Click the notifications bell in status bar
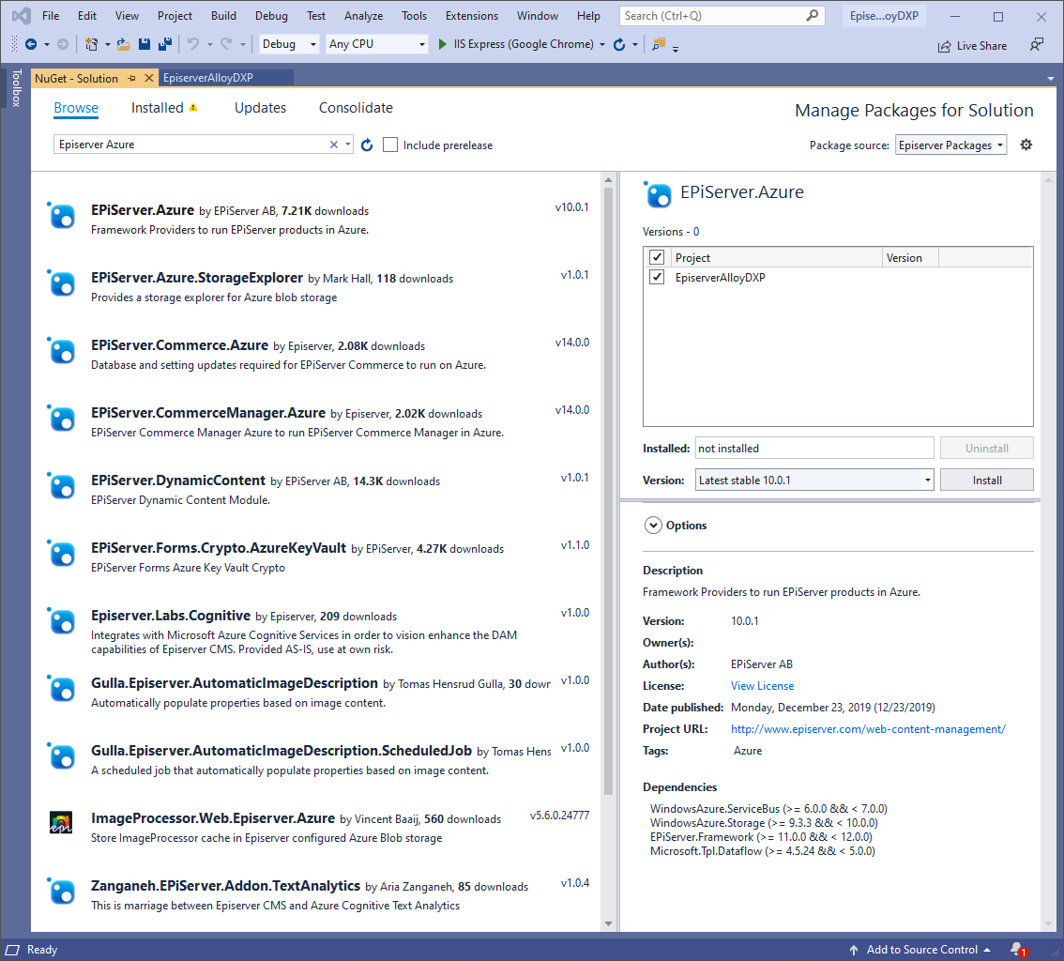The height and width of the screenshot is (961, 1064). point(1017,950)
